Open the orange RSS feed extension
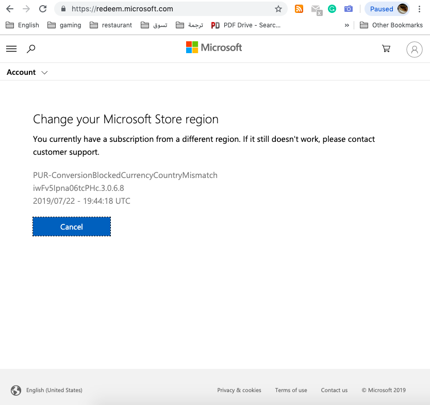Viewport: 430px width, 405px height. (299, 9)
